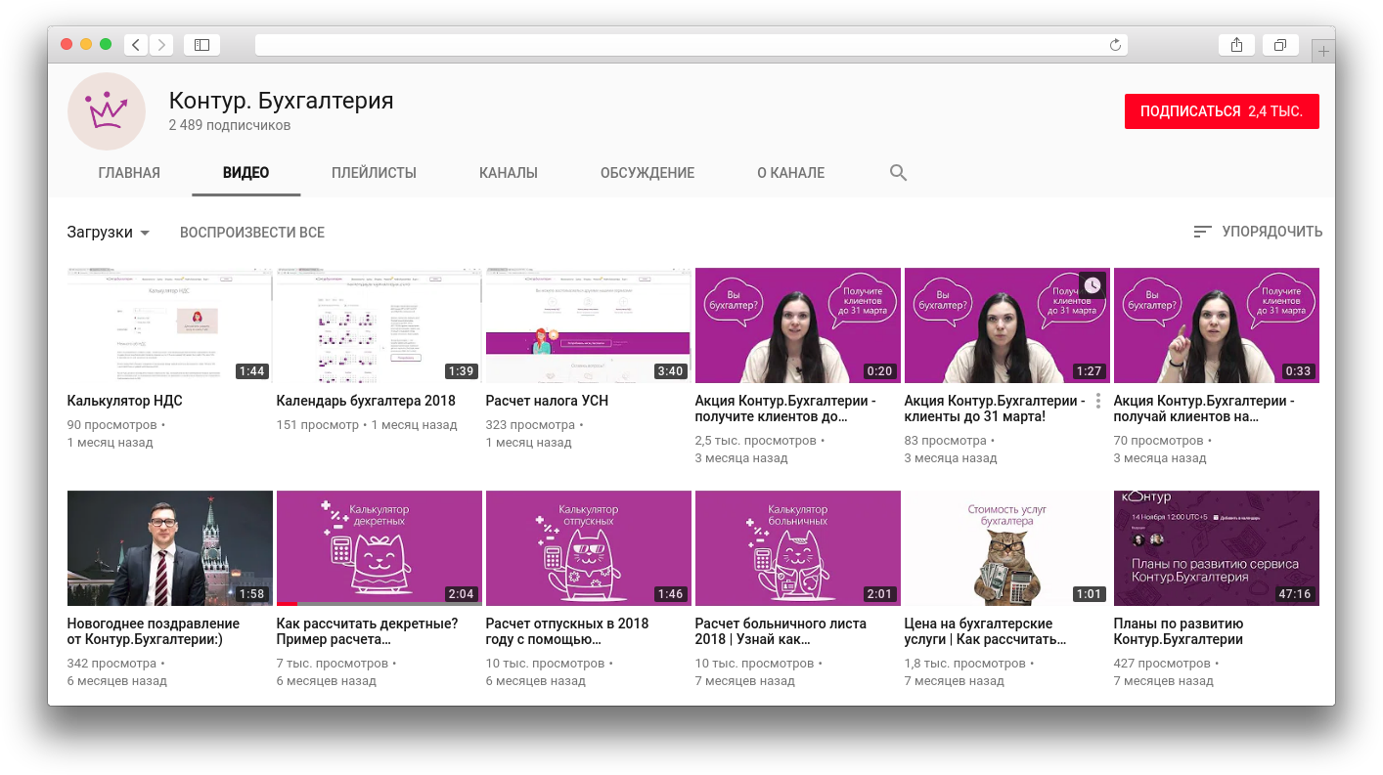Click ВОСПРОИЗВЕСТИ ВСЕ to play all
Viewport: 1383px width, 775px height.
(x=252, y=233)
